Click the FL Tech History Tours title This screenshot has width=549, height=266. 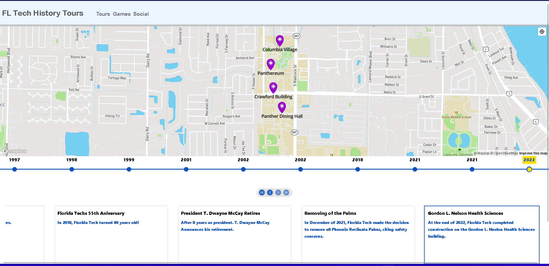[x=43, y=13]
